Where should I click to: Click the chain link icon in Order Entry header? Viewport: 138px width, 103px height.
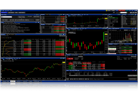[x=38, y=15]
